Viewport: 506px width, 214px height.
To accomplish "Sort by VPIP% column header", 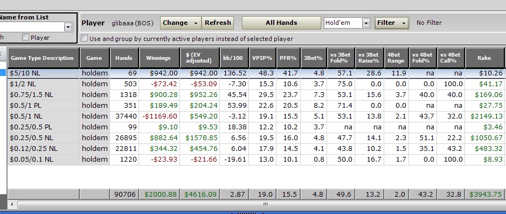I will pyautogui.click(x=262, y=58).
